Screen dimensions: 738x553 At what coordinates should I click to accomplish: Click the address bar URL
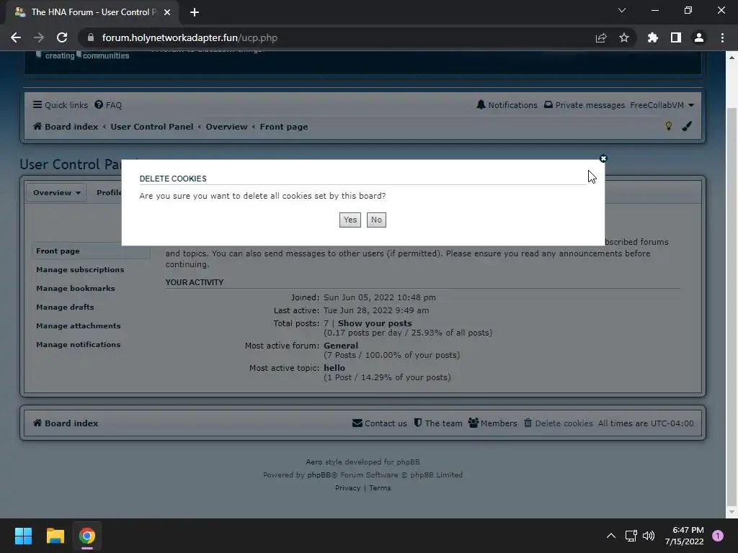coord(190,37)
